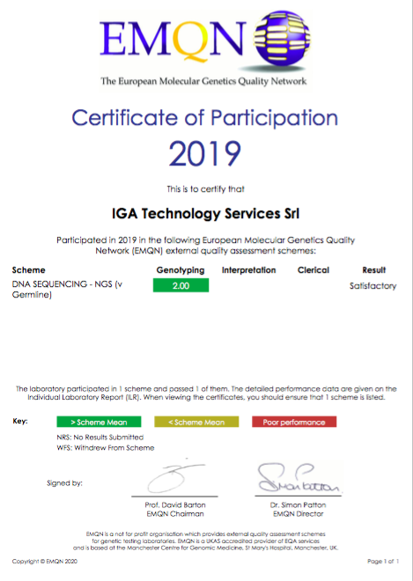The height and width of the screenshot is (581, 413).
Task: Click the 'Clerical' column header
Action: click(313, 269)
